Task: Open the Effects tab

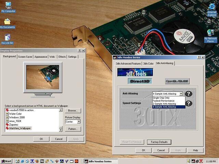Action: [x=62, y=57]
